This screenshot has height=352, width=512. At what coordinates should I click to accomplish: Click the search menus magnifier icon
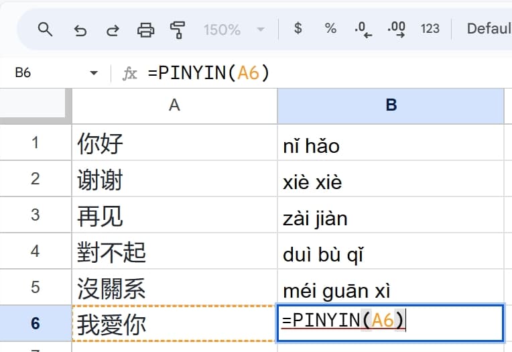[x=45, y=29]
